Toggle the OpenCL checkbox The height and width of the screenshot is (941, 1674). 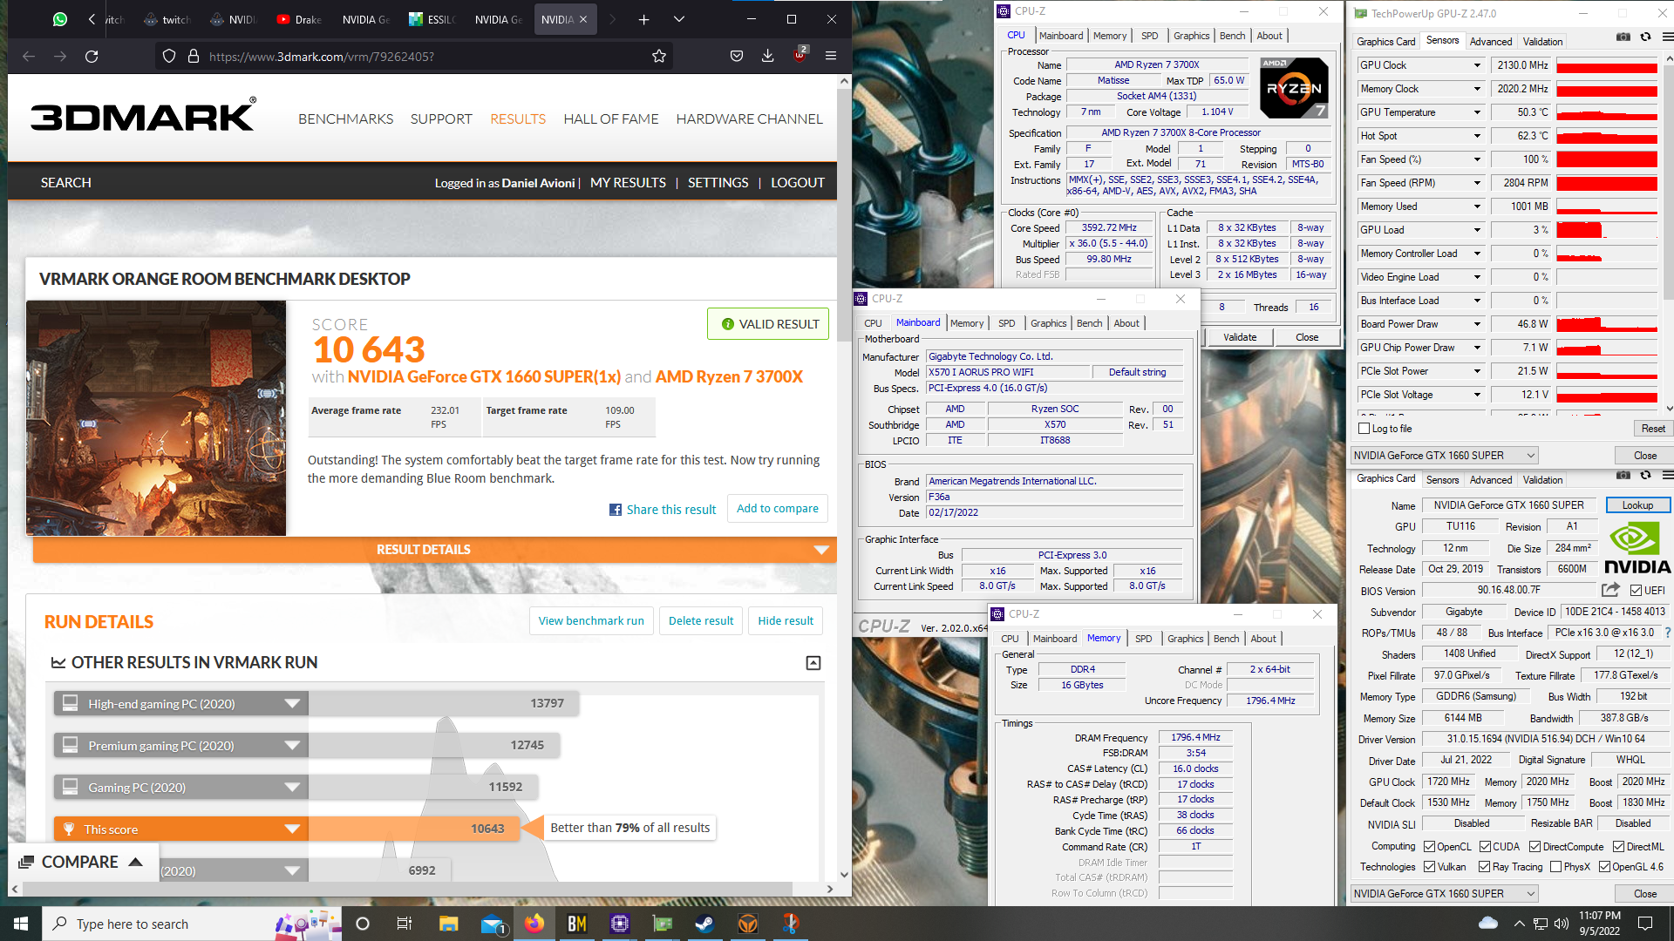coord(1429,847)
